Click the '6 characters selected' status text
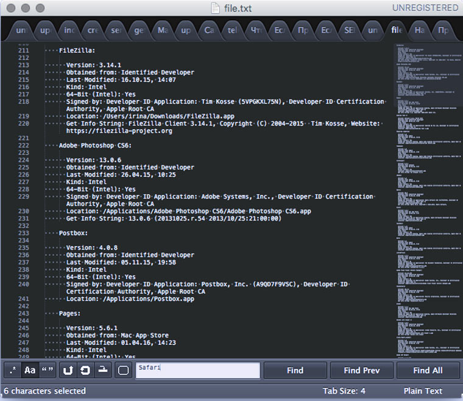Screen dimensions: 463x401 (x=44, y=391)
